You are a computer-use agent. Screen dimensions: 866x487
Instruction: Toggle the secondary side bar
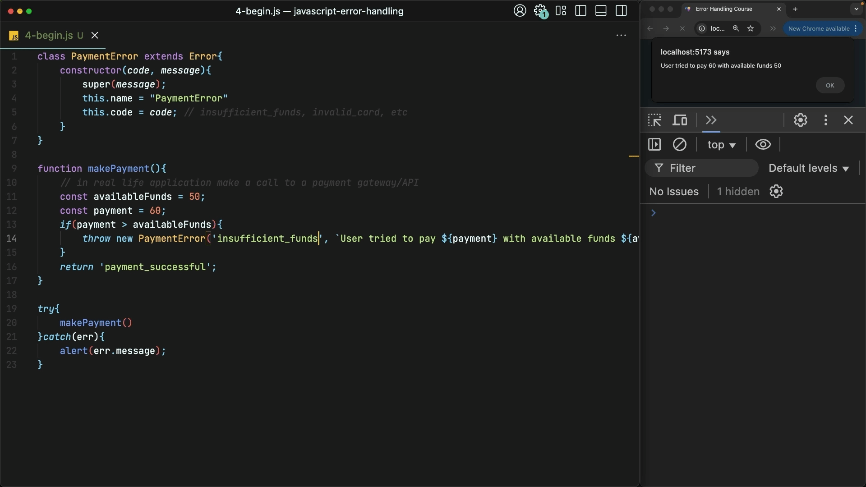point(621,11)
